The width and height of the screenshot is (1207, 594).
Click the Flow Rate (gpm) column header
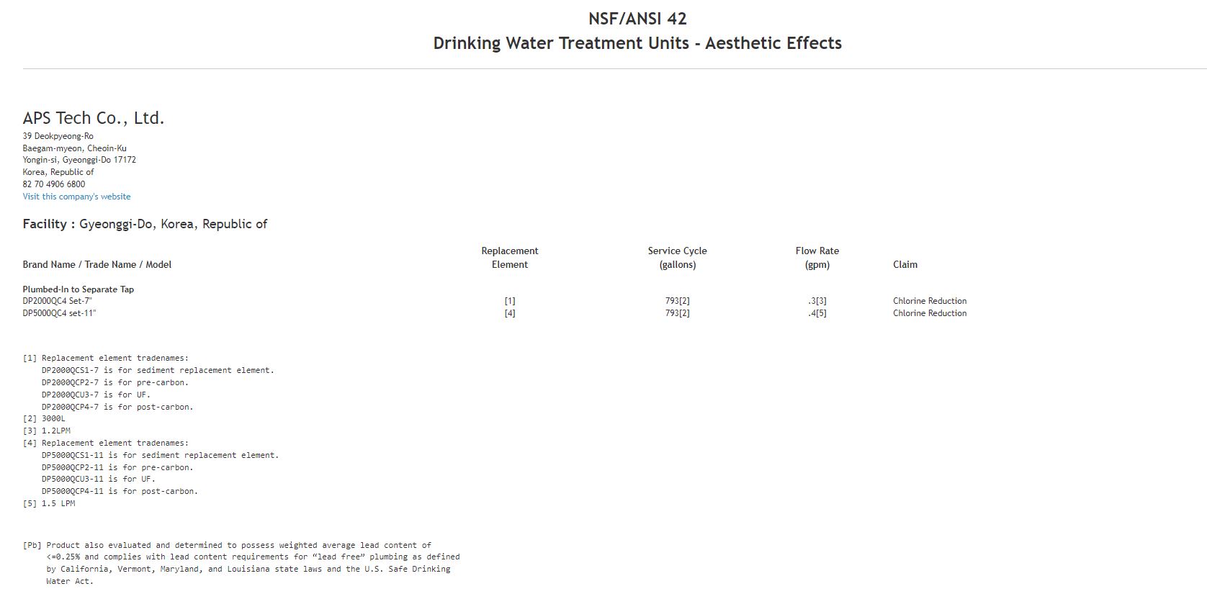coord(817,258)
